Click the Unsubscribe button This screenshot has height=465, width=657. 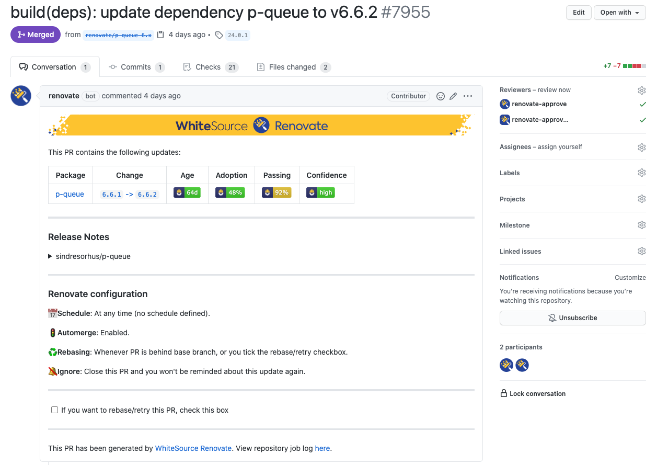coord(573,318)
